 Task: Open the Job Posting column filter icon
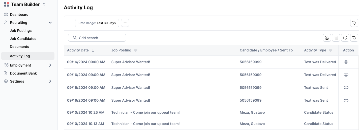tap(135, 50)
